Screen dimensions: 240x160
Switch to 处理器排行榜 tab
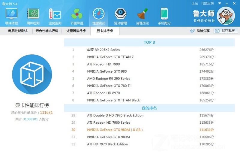pos(76,31)
